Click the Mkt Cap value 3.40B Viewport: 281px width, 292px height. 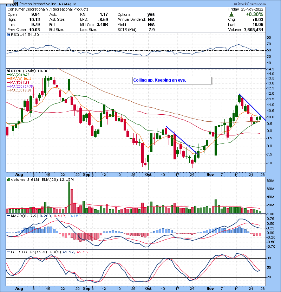click(102, 25)
